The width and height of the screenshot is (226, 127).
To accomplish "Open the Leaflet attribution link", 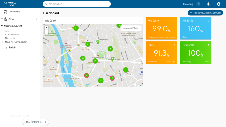I will coord(140,86).
